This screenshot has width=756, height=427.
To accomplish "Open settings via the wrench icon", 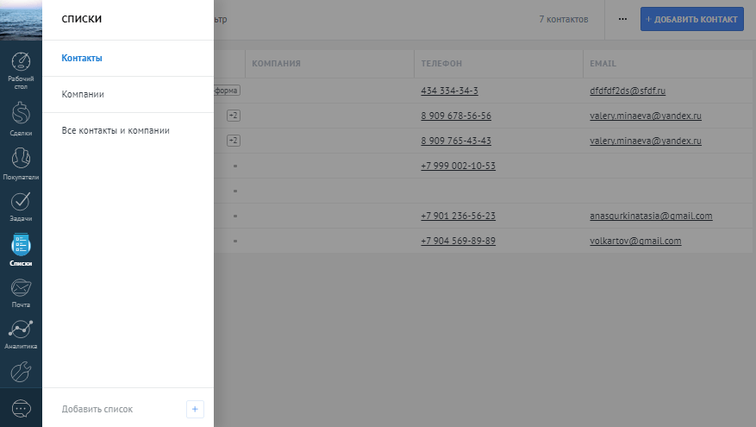I will 21,372.
